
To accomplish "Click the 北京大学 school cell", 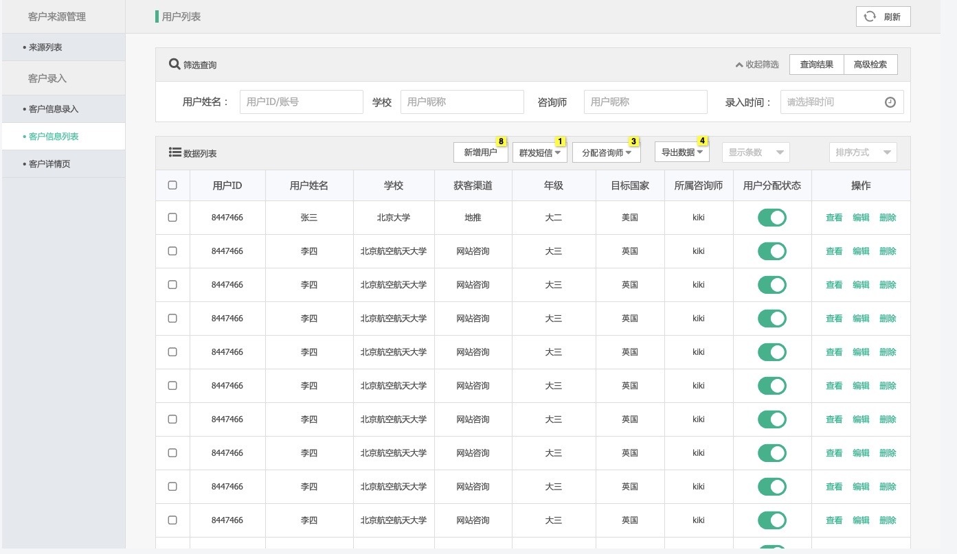I will tap(394, 218).
